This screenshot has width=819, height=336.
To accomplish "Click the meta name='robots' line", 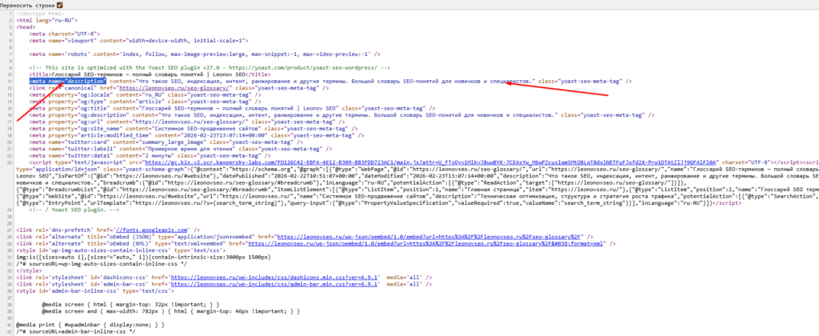I will pyautogui.click(x=205, y=54).
